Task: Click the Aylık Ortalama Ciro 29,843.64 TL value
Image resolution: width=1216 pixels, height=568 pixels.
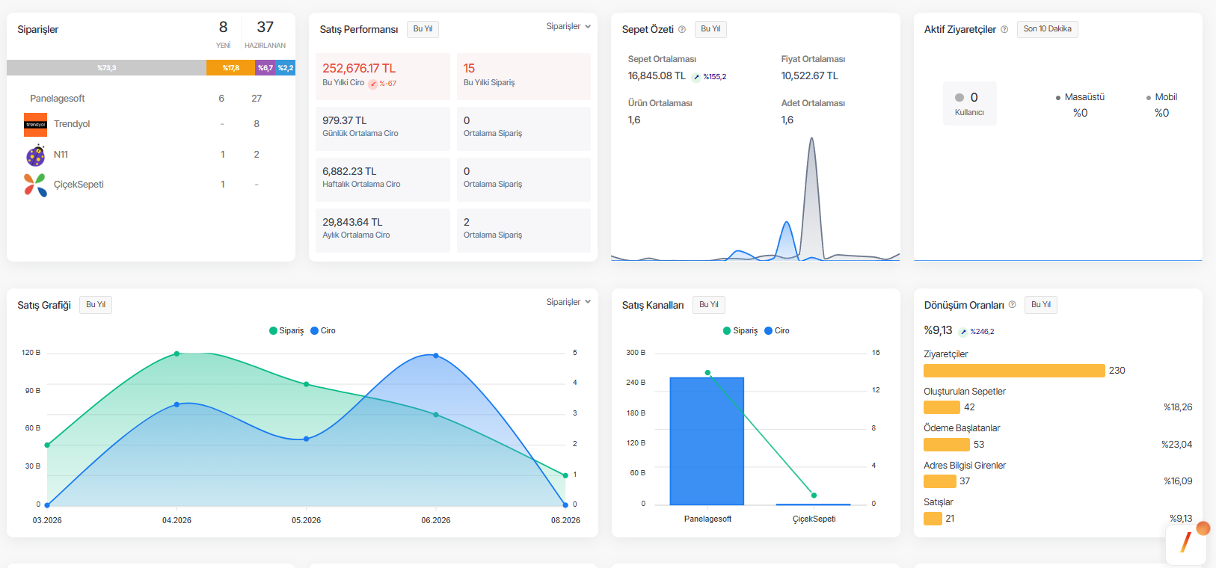Action: (352, 222)
